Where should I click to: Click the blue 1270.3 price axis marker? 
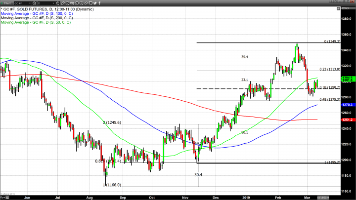click(347, 105)
